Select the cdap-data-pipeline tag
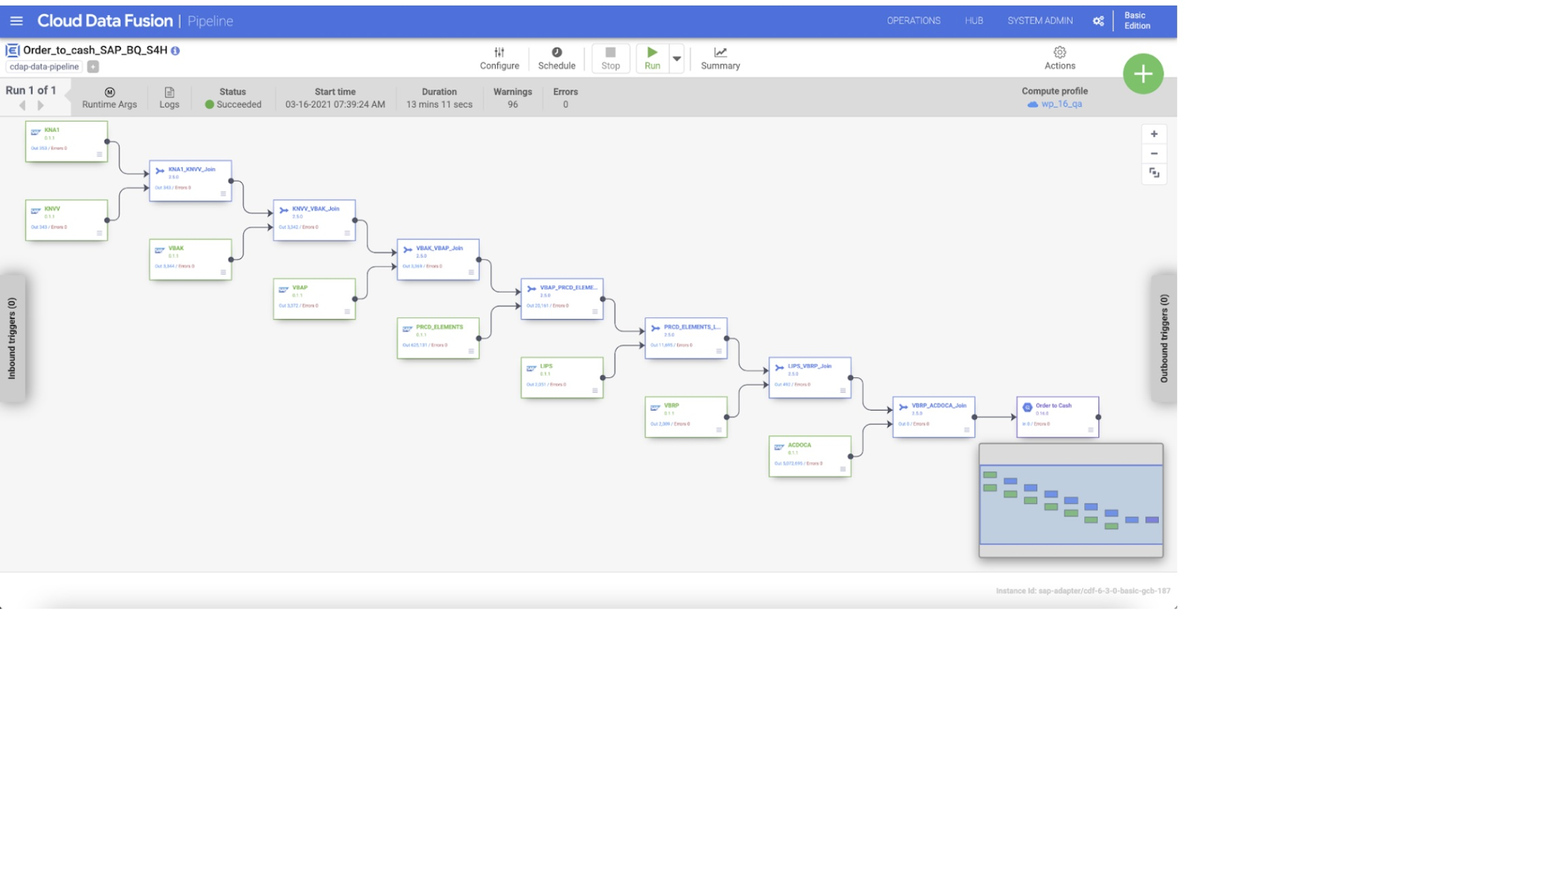The image size is (1565, 881). (x=44, y=67)
